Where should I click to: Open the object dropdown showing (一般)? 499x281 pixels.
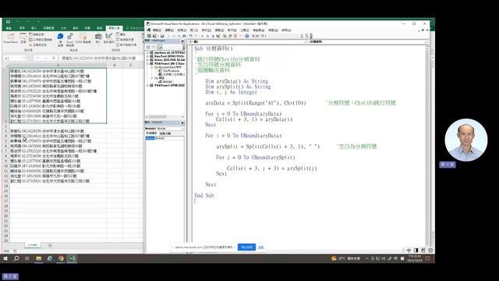click(248, 41)
